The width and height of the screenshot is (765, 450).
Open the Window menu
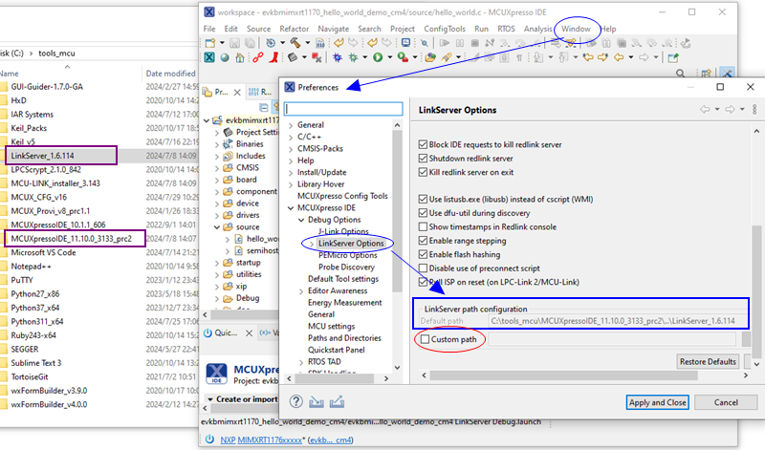(x=576, y=29)
